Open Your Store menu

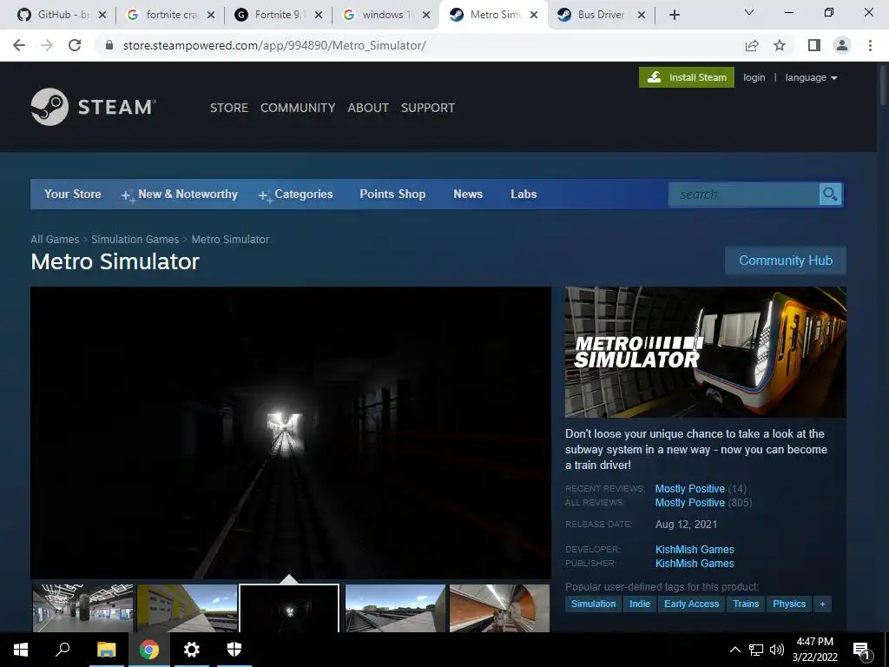point(73,194)
